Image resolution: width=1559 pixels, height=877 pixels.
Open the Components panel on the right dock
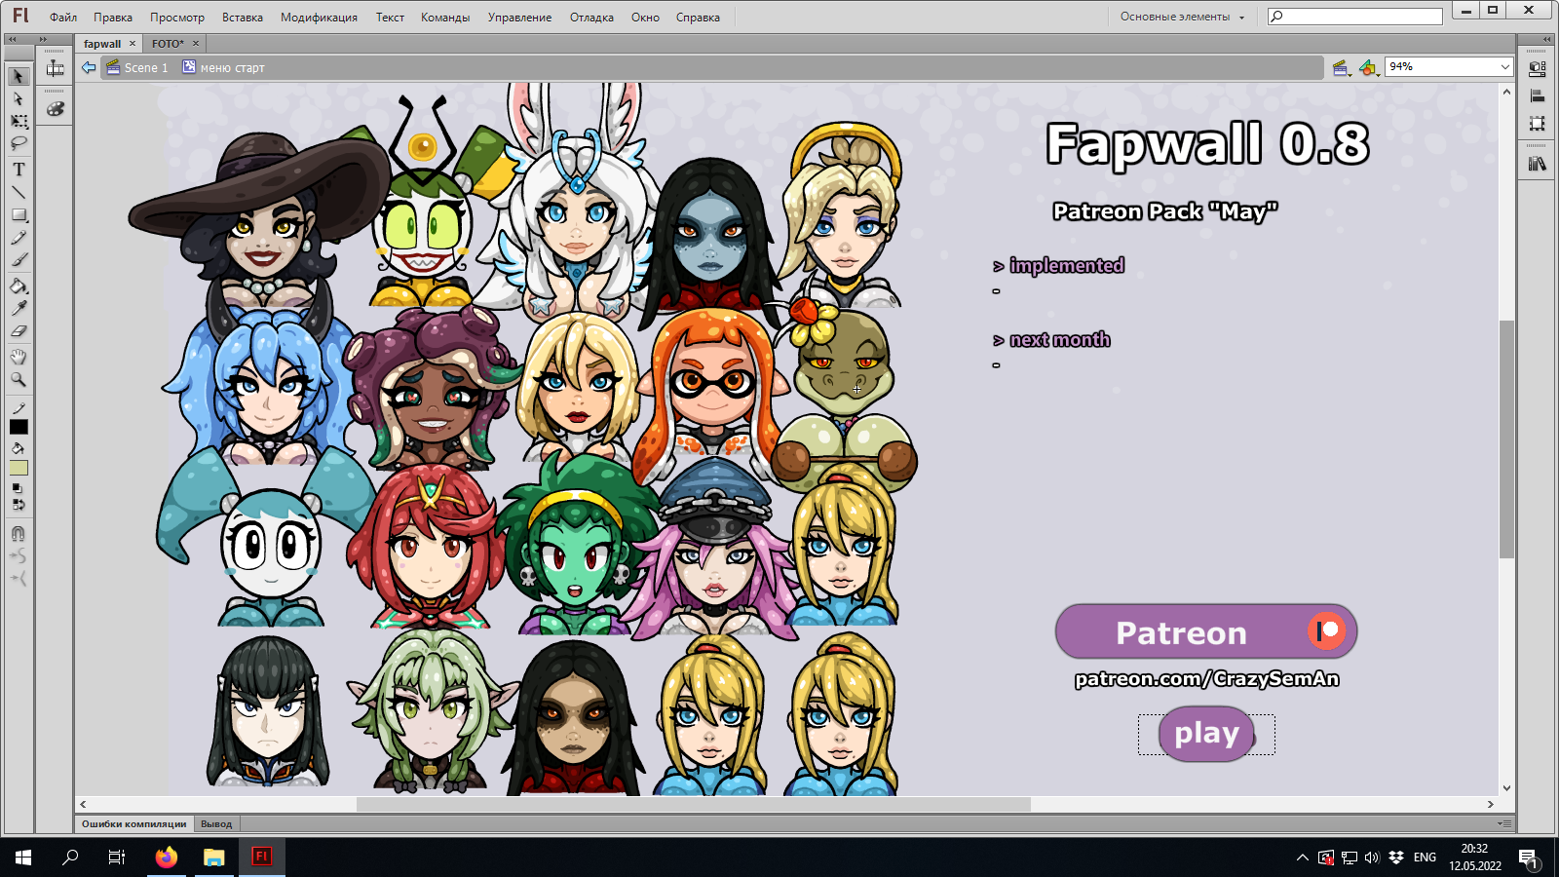[1538, 69]
